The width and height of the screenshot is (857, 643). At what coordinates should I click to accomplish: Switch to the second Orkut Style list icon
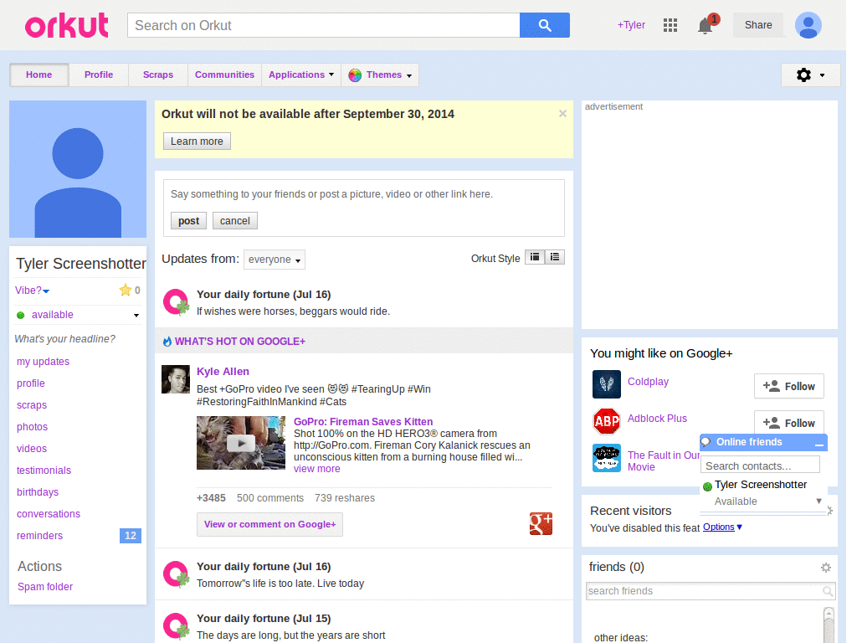[555, 257]
